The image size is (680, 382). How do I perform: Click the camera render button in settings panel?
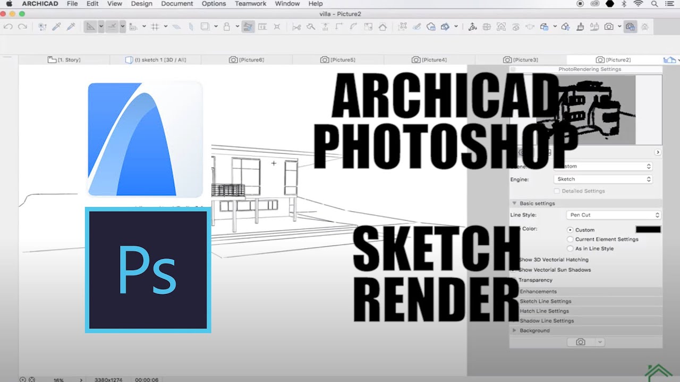[581, 342]
